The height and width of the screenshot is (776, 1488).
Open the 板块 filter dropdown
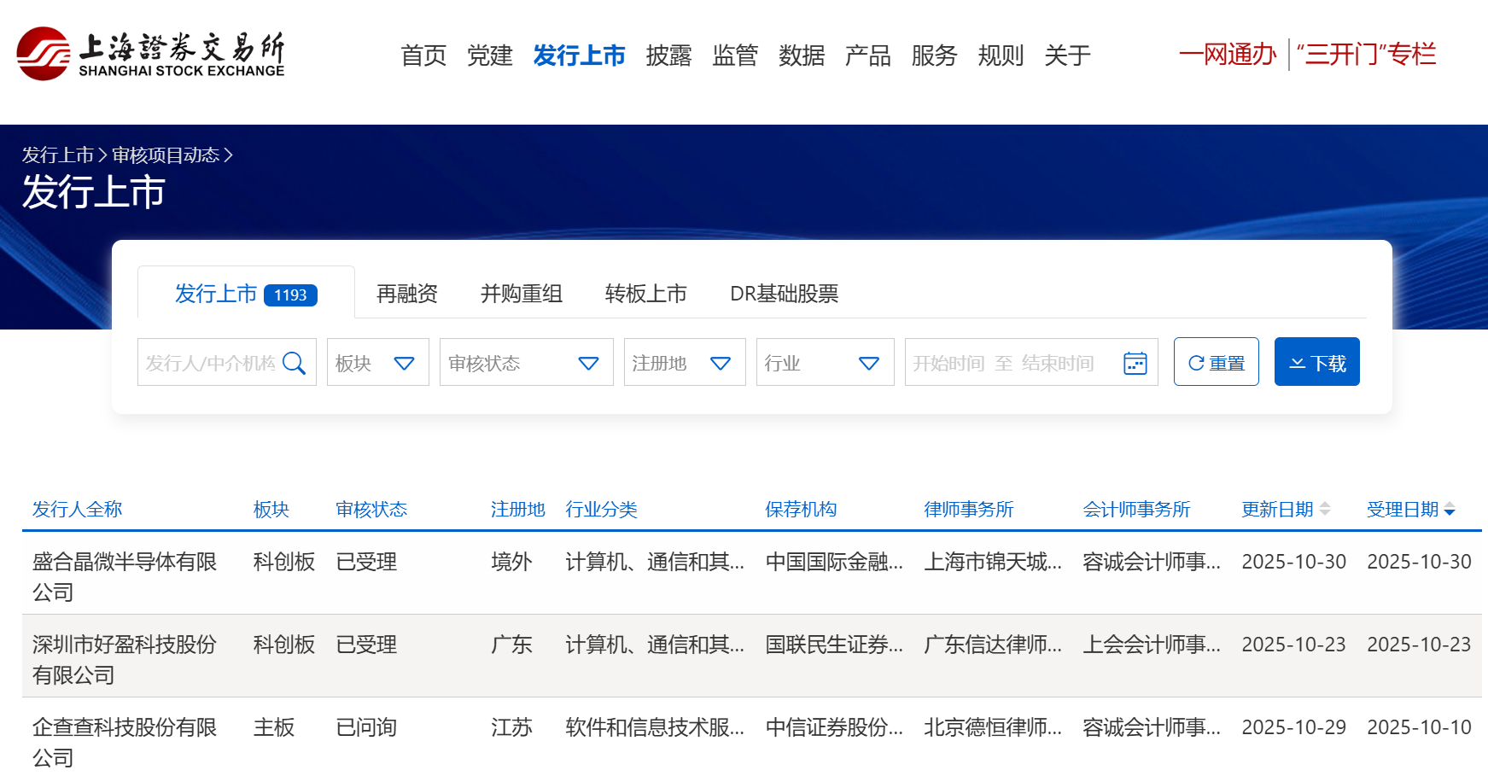point(377,362)
